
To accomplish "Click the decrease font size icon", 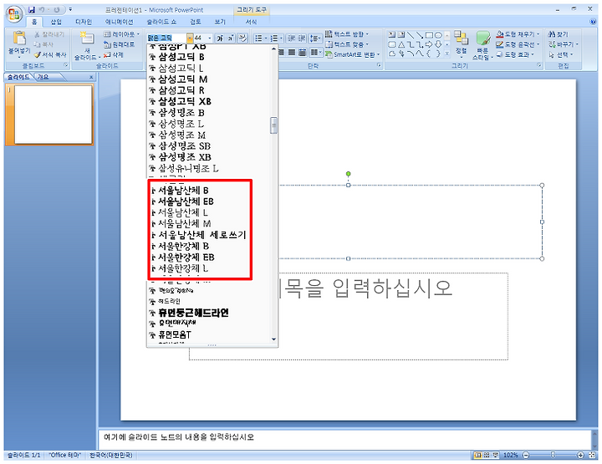I will (231, 38).
